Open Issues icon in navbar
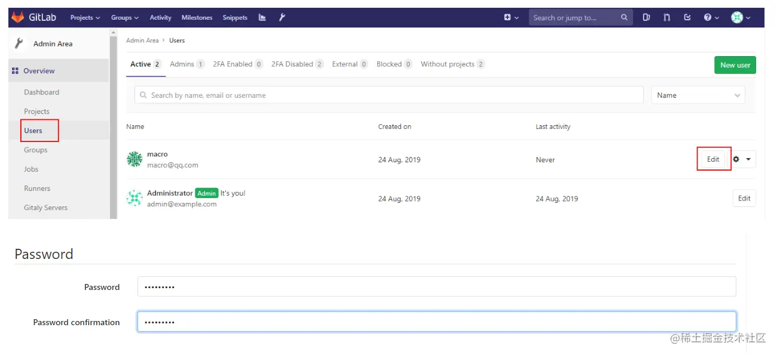This screenshot has height=355, width=777. [646, 18]
